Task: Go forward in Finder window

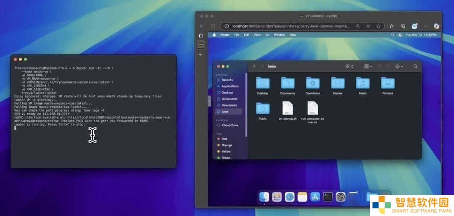Action: [262, 66]
